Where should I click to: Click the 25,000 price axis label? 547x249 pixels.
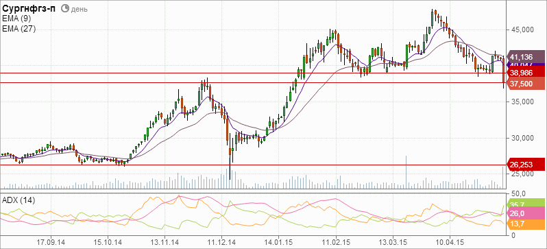[x=522, y=174]
